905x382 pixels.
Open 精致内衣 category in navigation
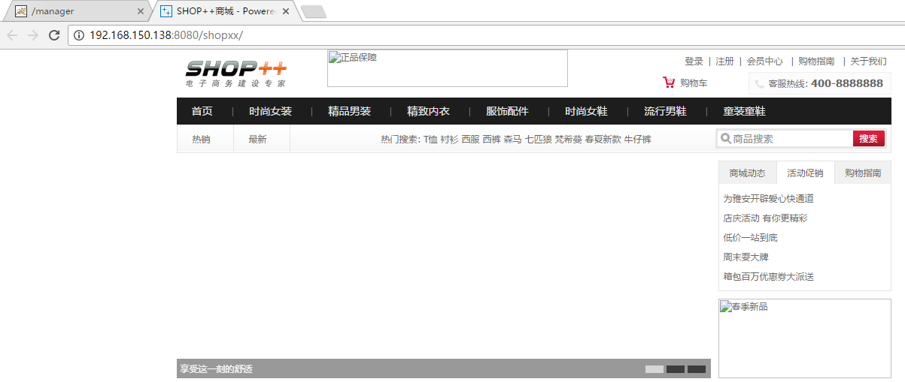tap(428, 111)
